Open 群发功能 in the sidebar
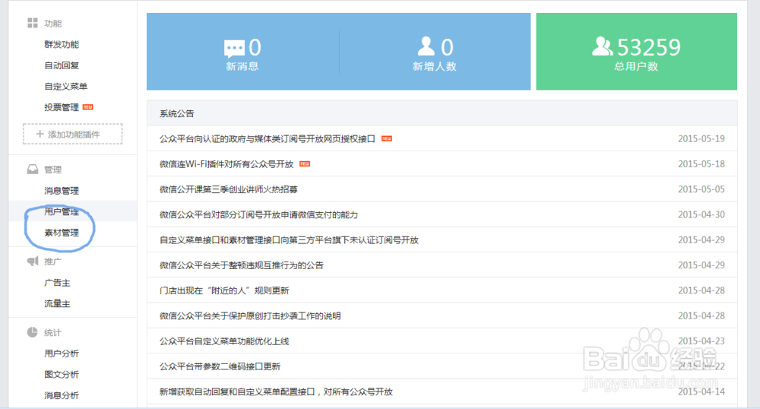The height and width of the screenshot is (409, 760). click(62, 44)
